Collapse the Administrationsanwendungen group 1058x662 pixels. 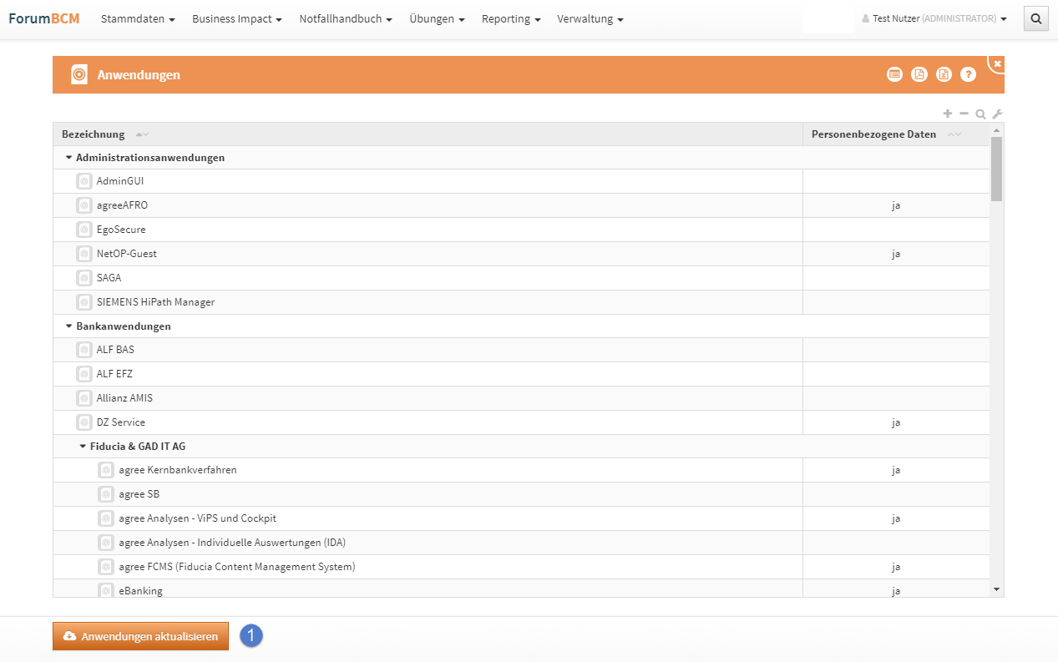click(68, 158)
